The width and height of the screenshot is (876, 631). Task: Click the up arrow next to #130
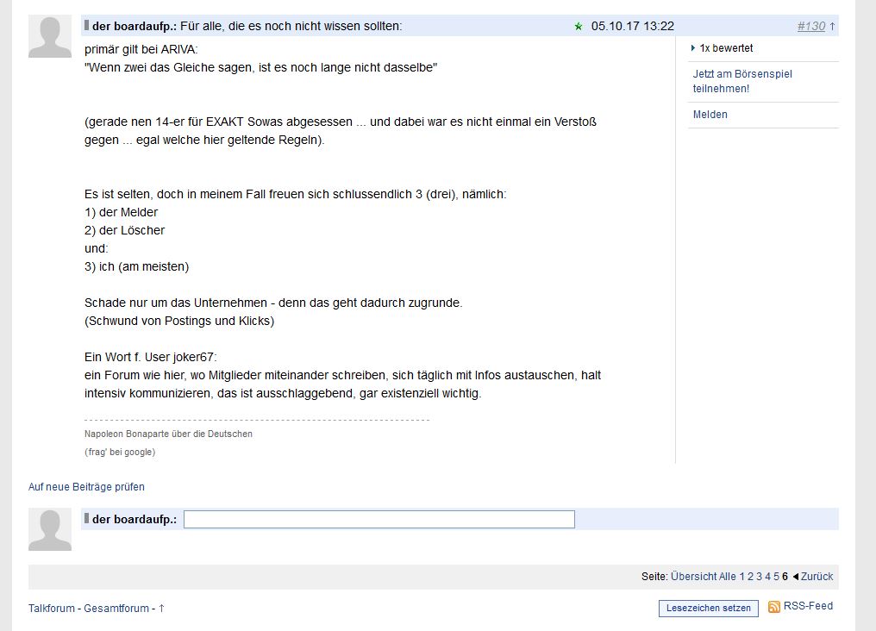click(832, 26)
